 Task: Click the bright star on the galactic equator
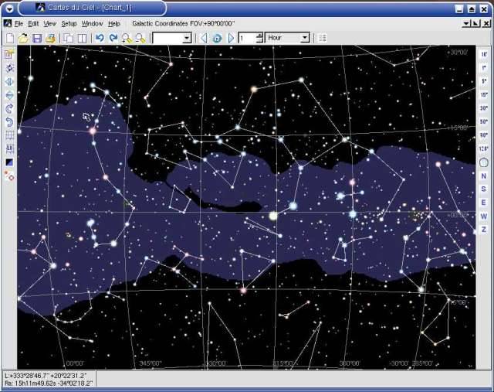coord(273,216)
